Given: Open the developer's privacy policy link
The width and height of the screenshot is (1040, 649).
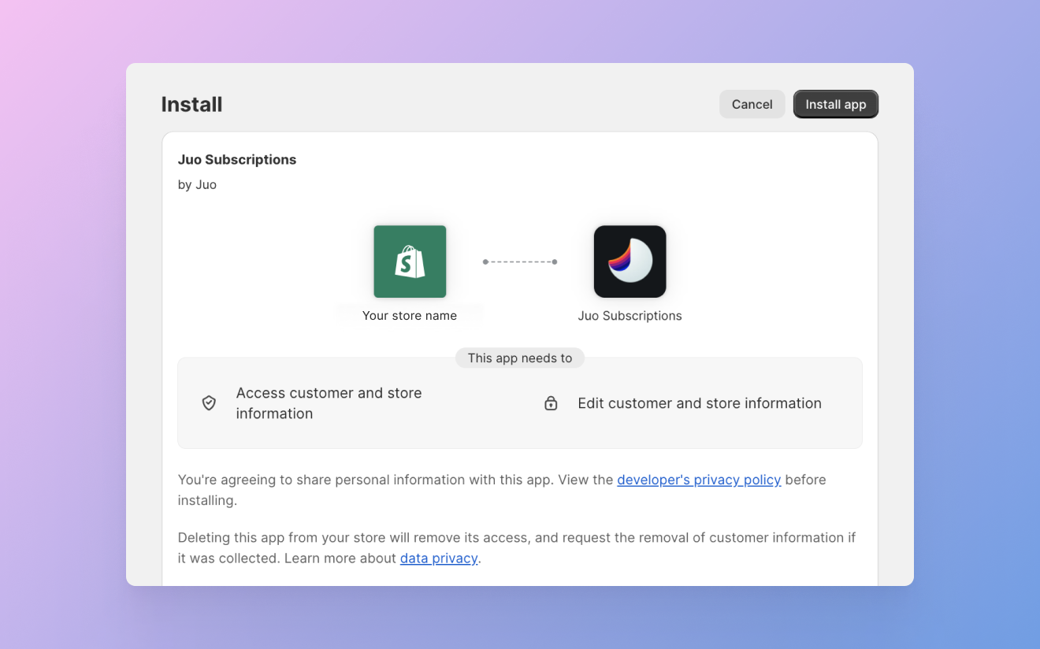Looking at the screenshot, I should pos(699,480).
